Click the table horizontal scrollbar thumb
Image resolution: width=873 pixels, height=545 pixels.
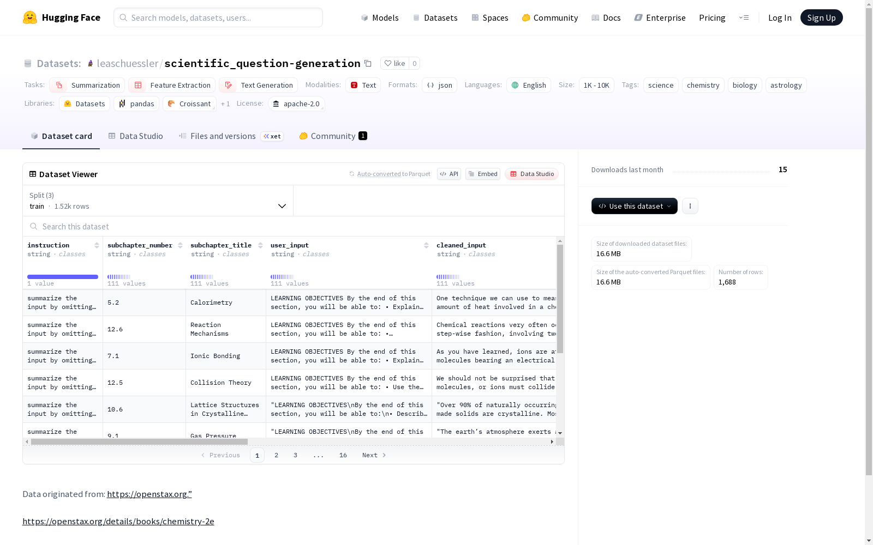(x=139, y=441)
